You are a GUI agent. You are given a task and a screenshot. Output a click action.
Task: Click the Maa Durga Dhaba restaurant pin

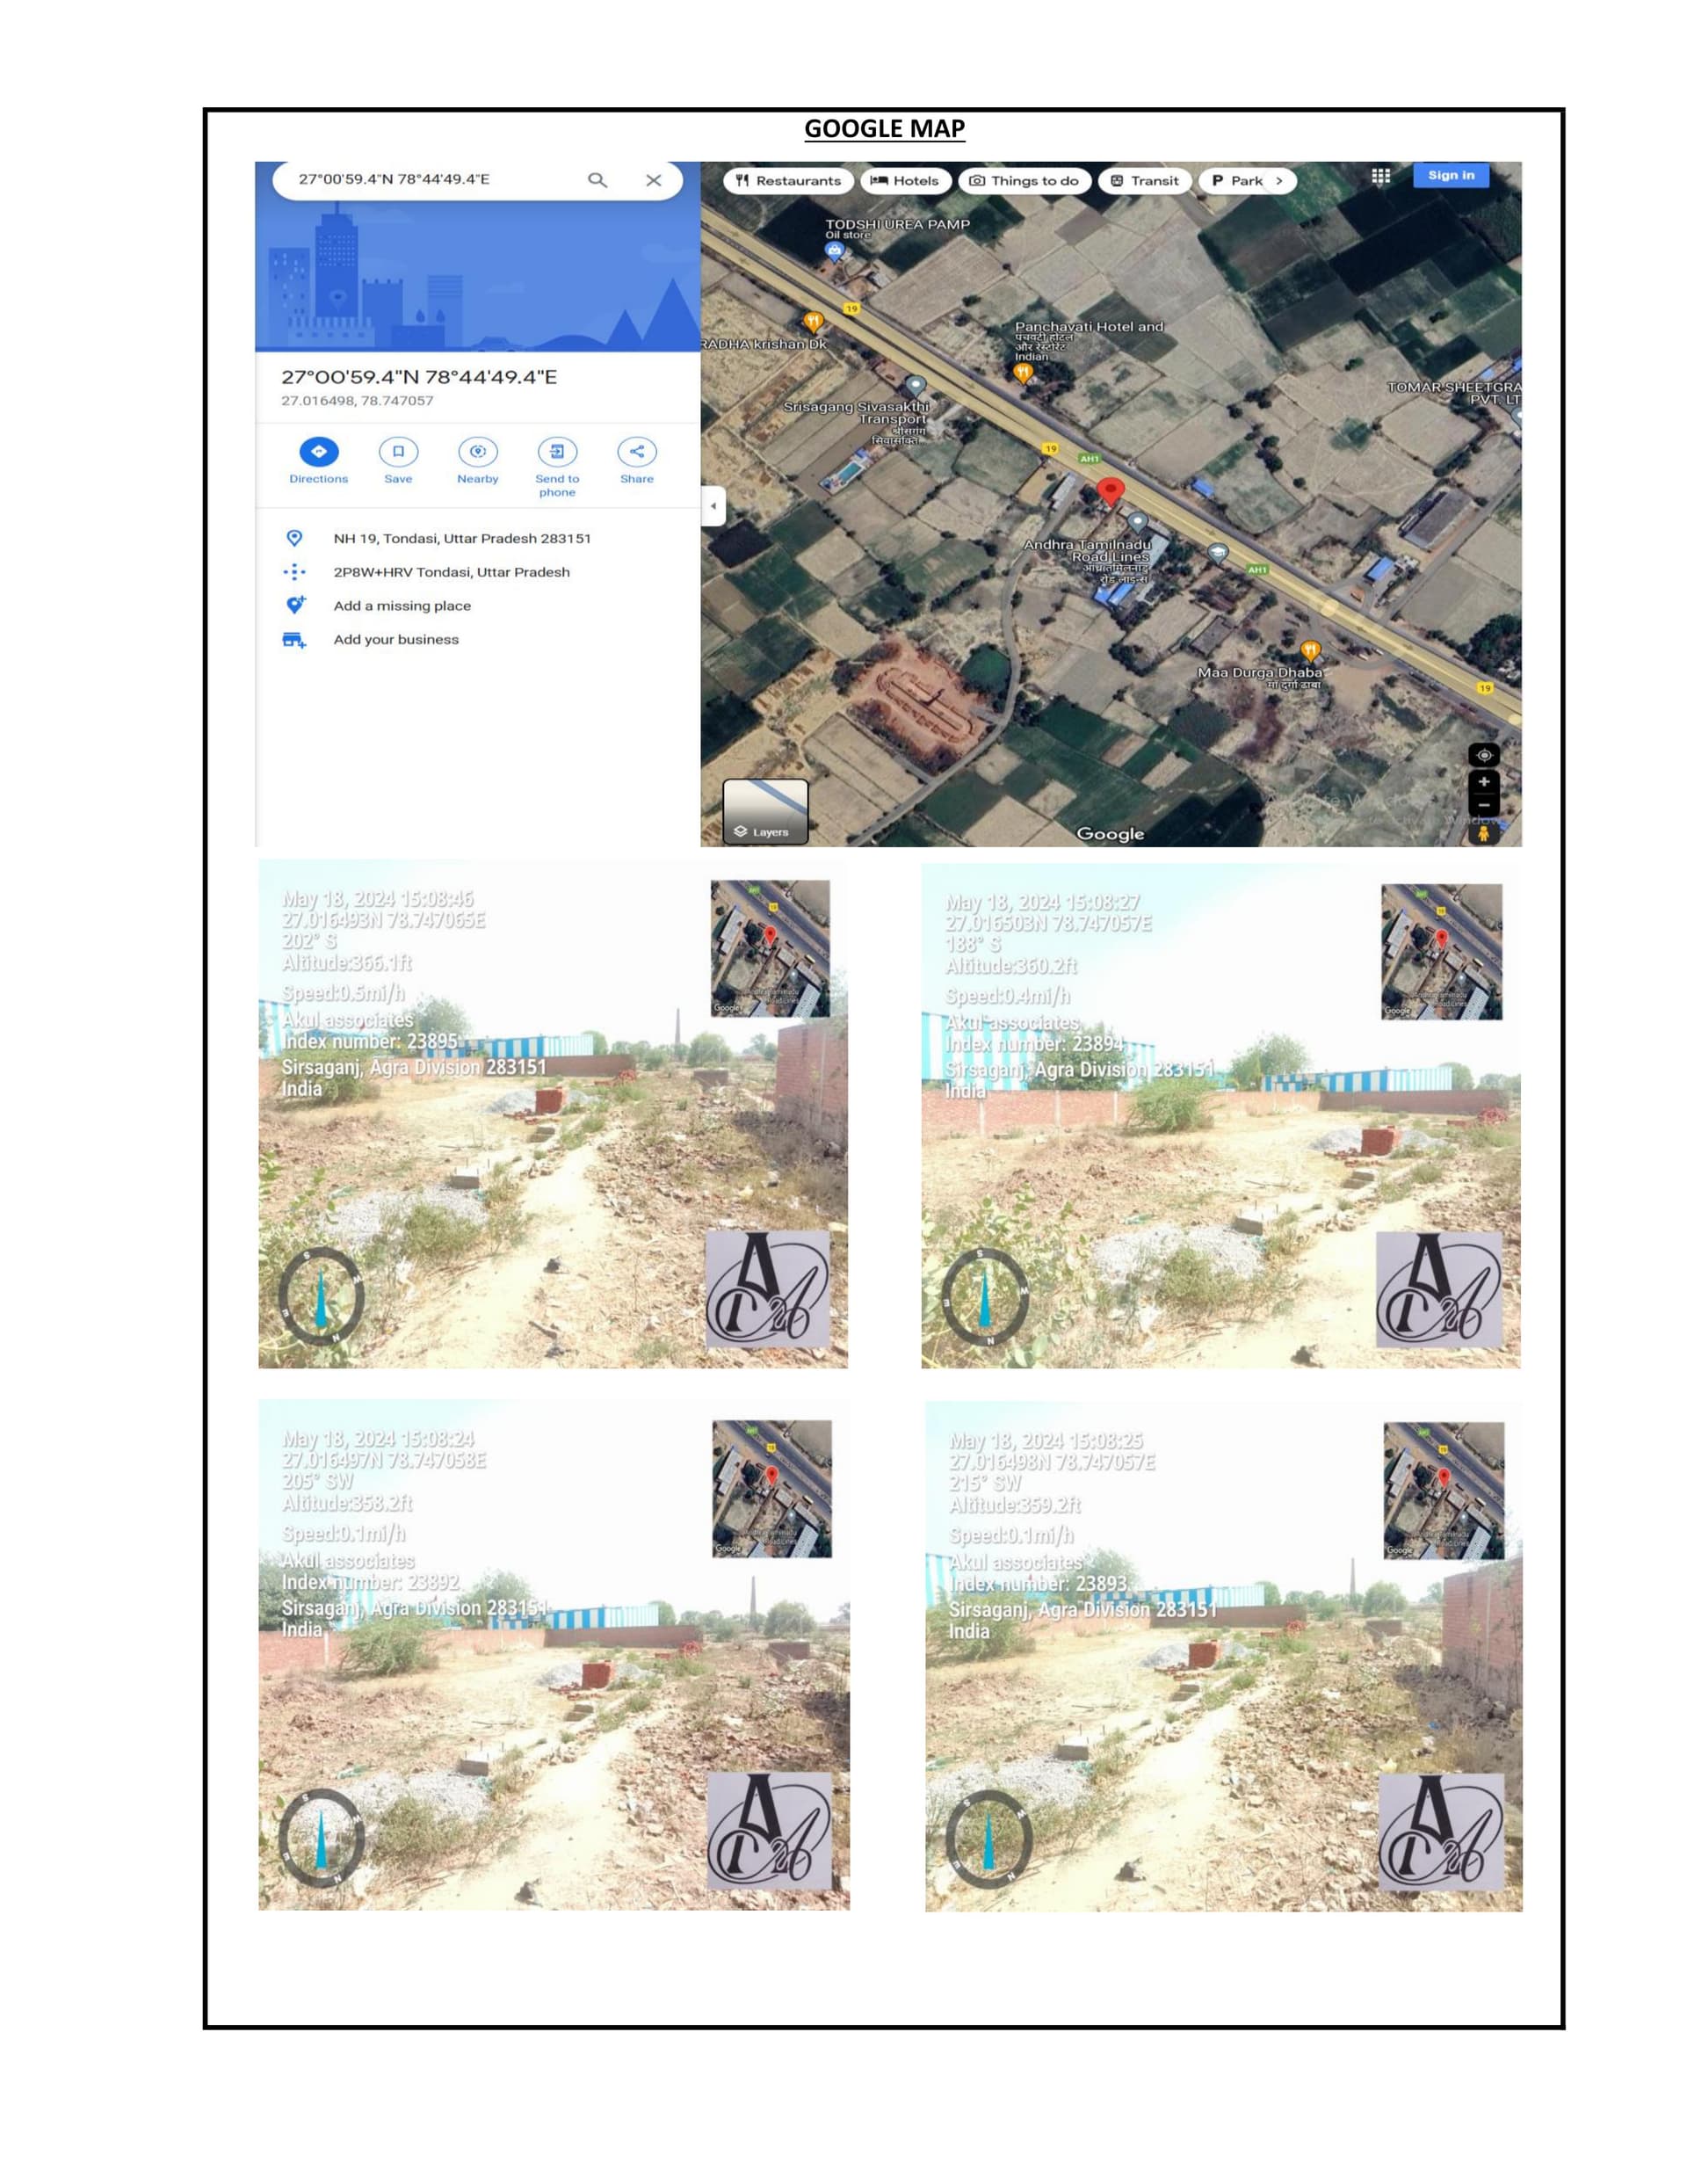[x=1310, y=652]
